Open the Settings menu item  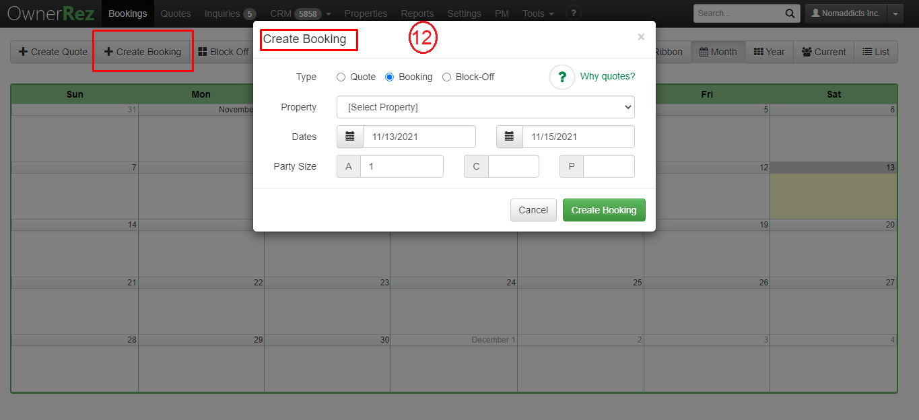tap(465, 13)
